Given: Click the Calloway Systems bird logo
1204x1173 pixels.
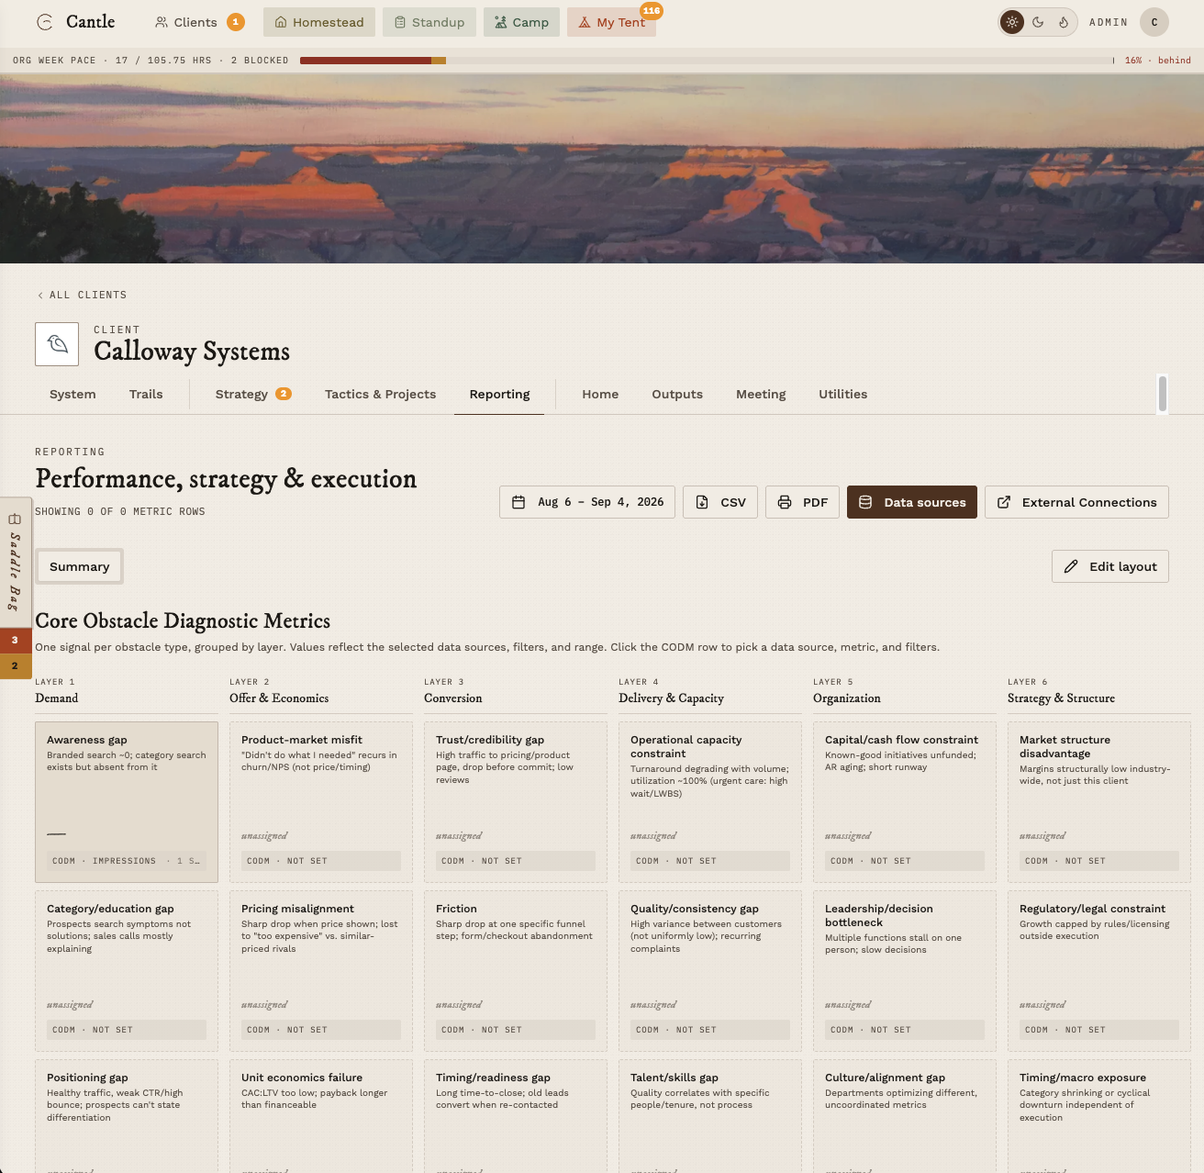Looking at the screenshot, I should (57, 344).
